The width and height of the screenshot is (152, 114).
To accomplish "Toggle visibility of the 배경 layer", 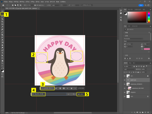I will [x=125, y=97].
